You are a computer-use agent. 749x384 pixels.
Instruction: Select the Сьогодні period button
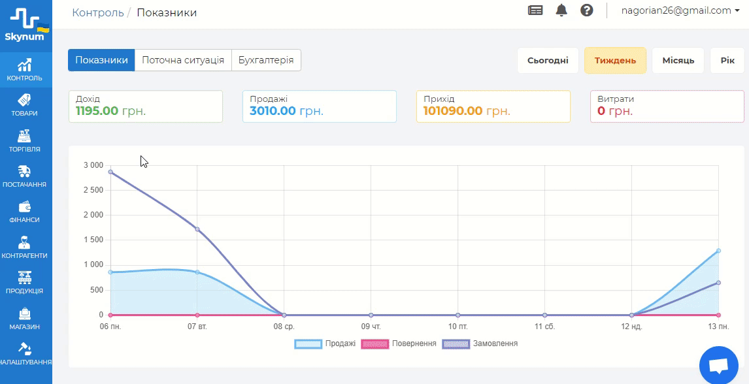548,61
